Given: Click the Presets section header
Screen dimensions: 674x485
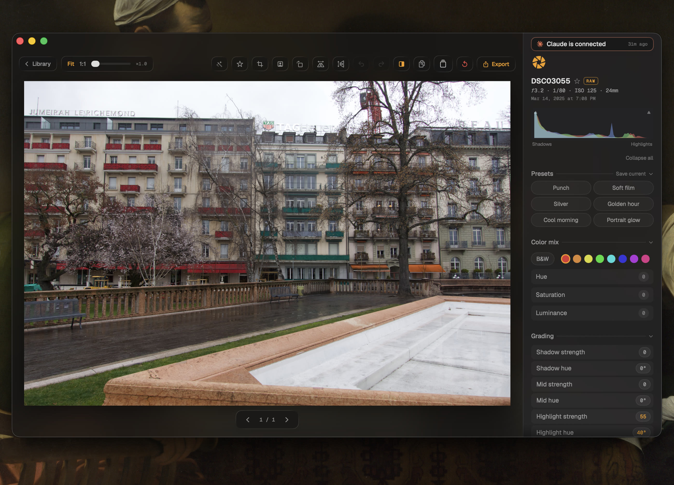Looking at the screenshot, I should pos(542,174).
